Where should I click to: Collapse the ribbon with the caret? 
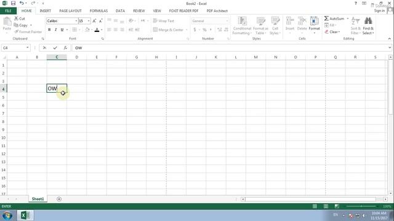tap(389, 39)
